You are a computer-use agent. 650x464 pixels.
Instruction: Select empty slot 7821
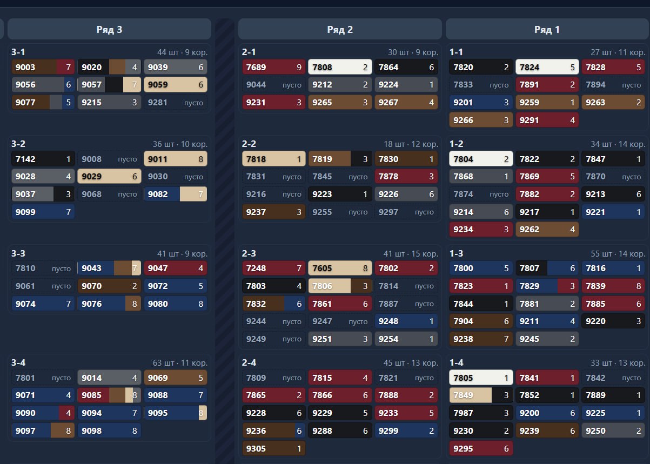406,378
